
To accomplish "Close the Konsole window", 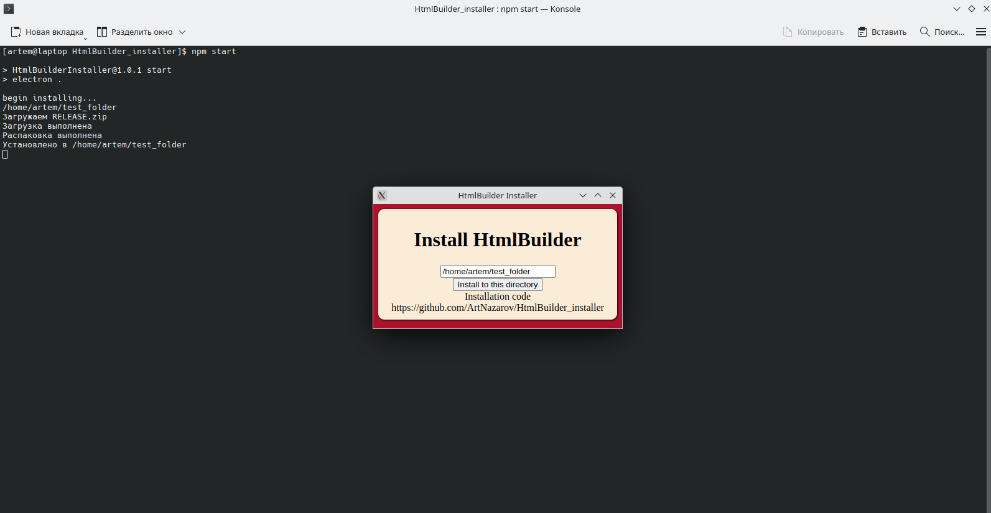I will click(986, 9).
